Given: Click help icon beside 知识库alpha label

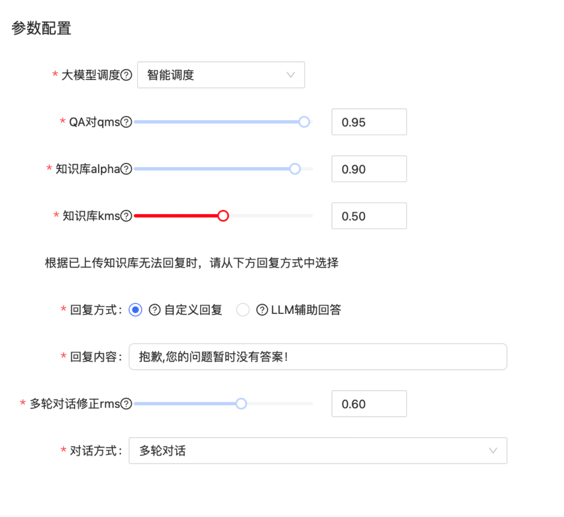Looking at the screenshot, I should [x=126, y=169].
